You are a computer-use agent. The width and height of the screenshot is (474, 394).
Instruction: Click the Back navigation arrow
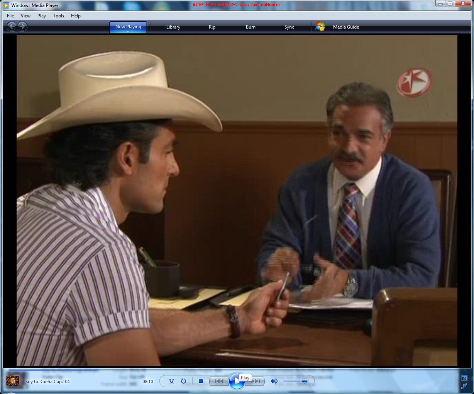(12, 26)
